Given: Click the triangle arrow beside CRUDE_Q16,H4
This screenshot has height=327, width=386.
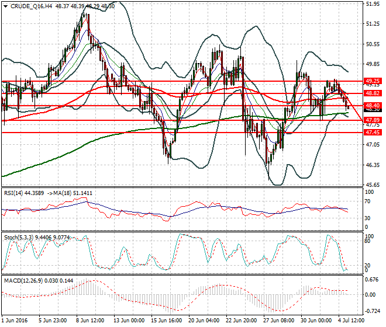Looking at the screenshot, I should pos(4,5).
